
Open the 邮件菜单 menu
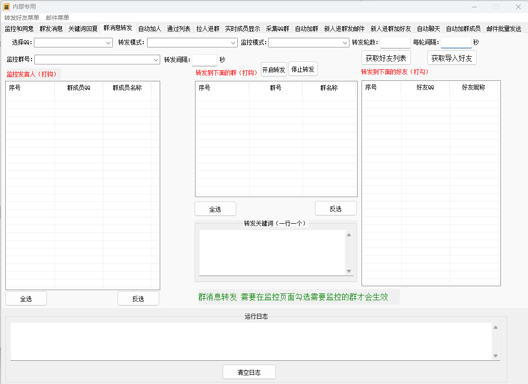click(58, 17)
